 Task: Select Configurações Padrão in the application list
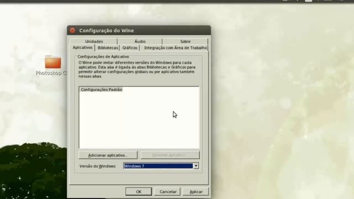101,90
